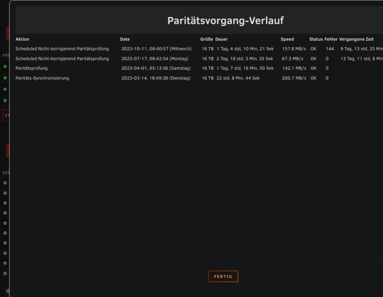Click the elapsed time 13 Tag, 11 std, 6 Min
Image resolution: width=383 pixels, height=297 pixels.
click(362, 59)
